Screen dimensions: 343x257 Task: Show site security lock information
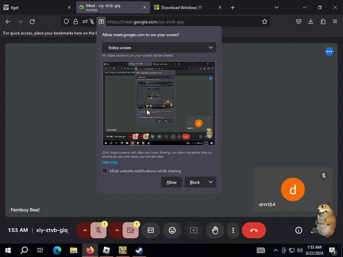[x=76, y=21]
